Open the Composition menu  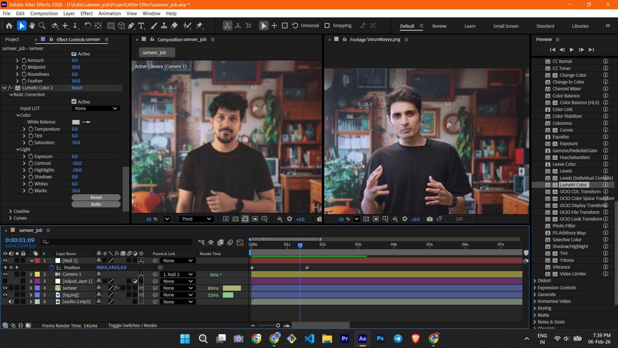44,13
